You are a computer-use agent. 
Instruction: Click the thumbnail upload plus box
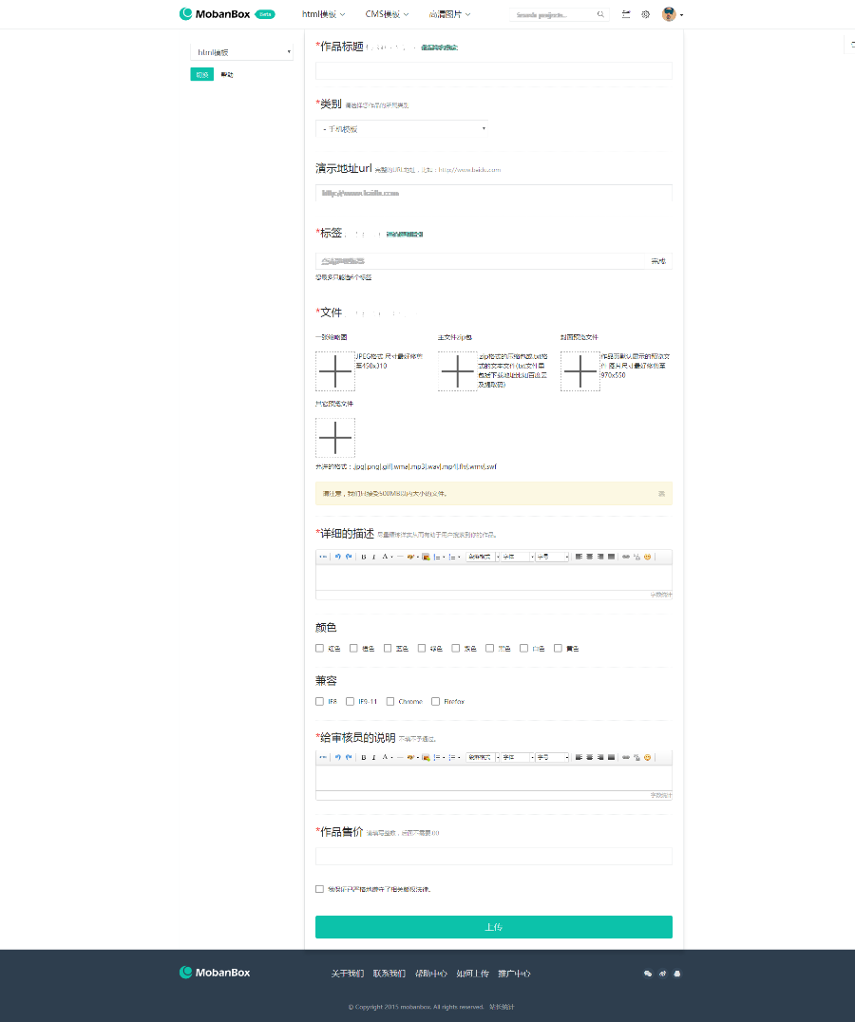[x=335, y=371]
